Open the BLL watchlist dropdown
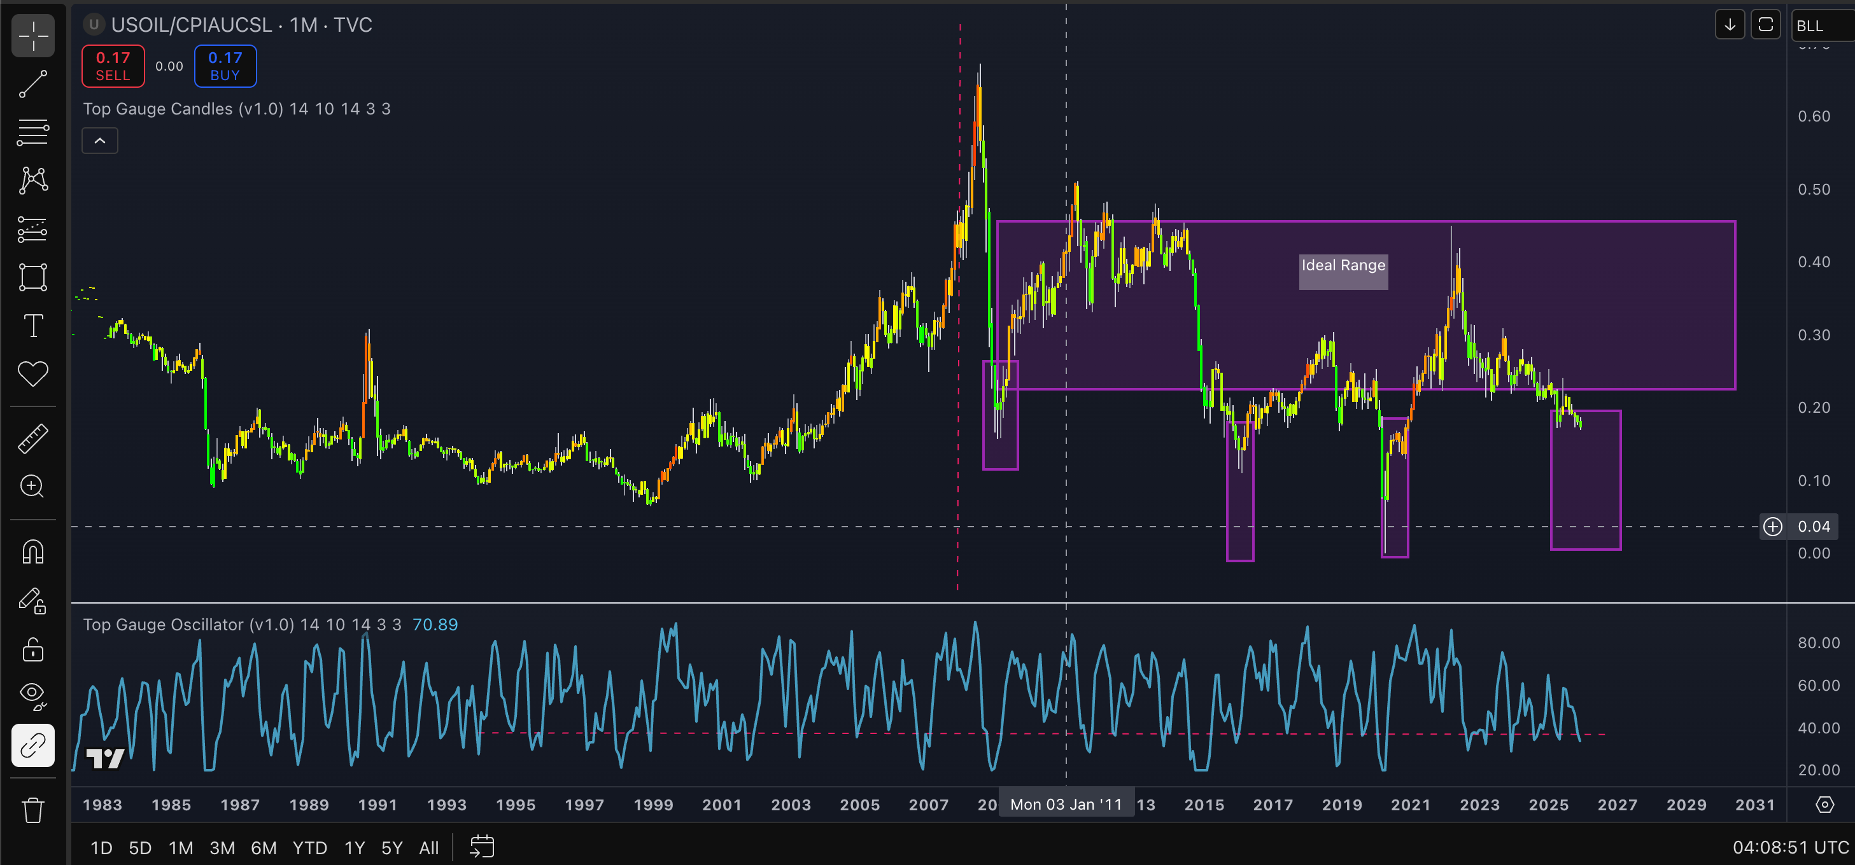Viewport: 1855px width, 865px height. [x=1822, y=26]
